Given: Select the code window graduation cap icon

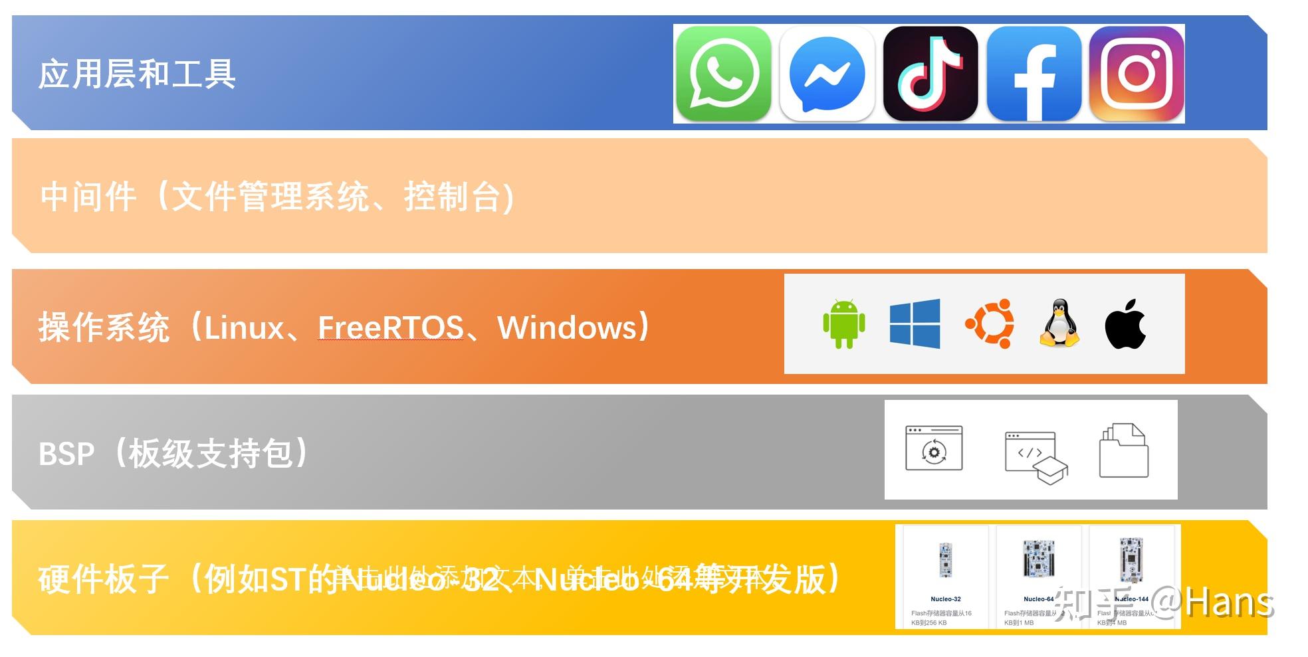Looking at the screenshot, I should [1036, 458].
